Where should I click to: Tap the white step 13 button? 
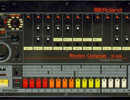click(x=104, y=83)
